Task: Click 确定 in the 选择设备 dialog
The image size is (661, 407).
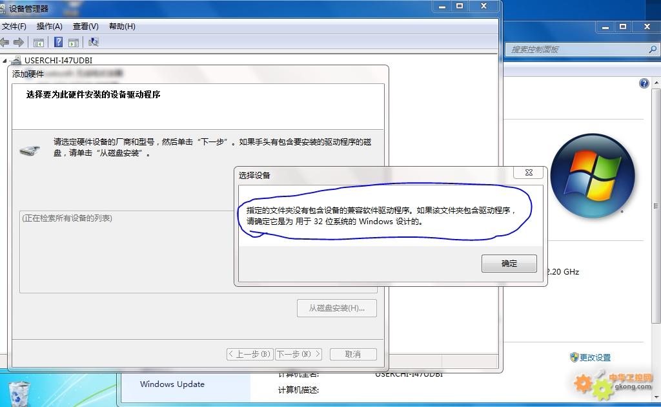Action: pyautogui.click(x=509, y=264)
